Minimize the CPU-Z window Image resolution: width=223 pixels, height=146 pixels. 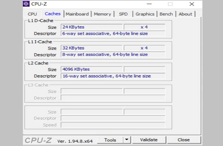tap(149, 4)
